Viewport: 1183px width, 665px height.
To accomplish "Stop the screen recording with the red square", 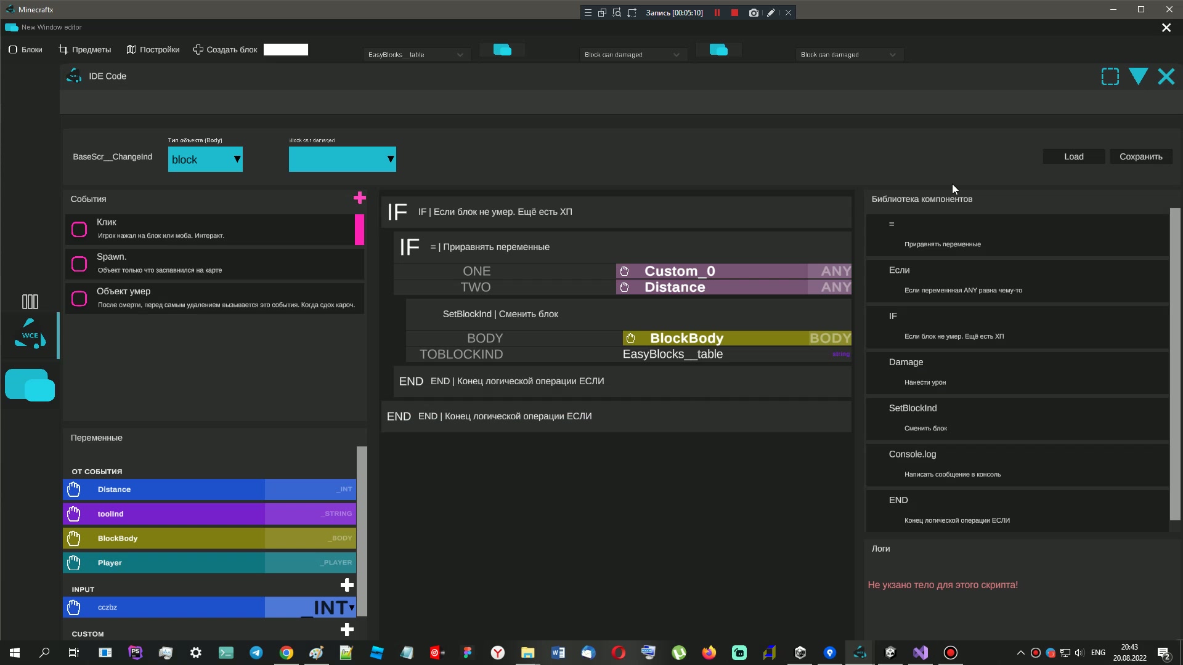I will tap(734, 12).
